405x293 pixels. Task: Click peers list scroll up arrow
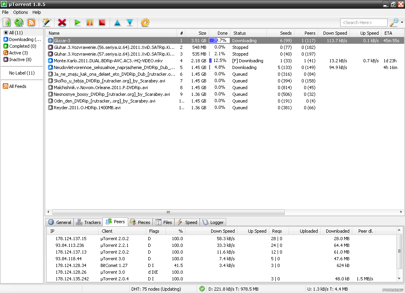click(399, 230)
